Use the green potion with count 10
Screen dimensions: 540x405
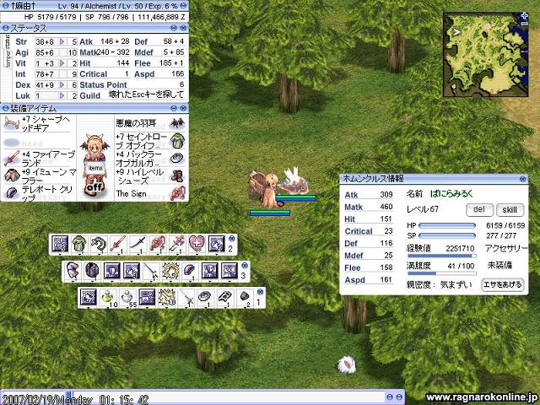[x=107, y=297]
